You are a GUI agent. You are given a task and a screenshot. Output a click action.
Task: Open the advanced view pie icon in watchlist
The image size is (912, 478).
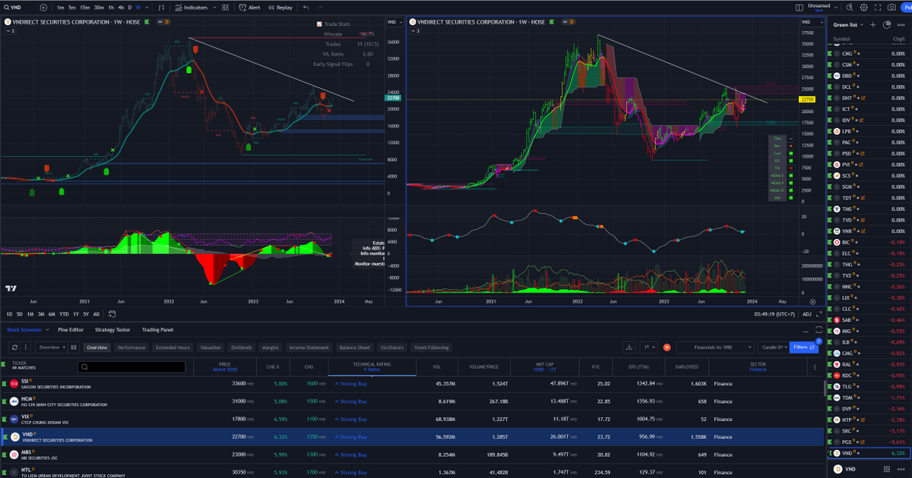point(886,24)
